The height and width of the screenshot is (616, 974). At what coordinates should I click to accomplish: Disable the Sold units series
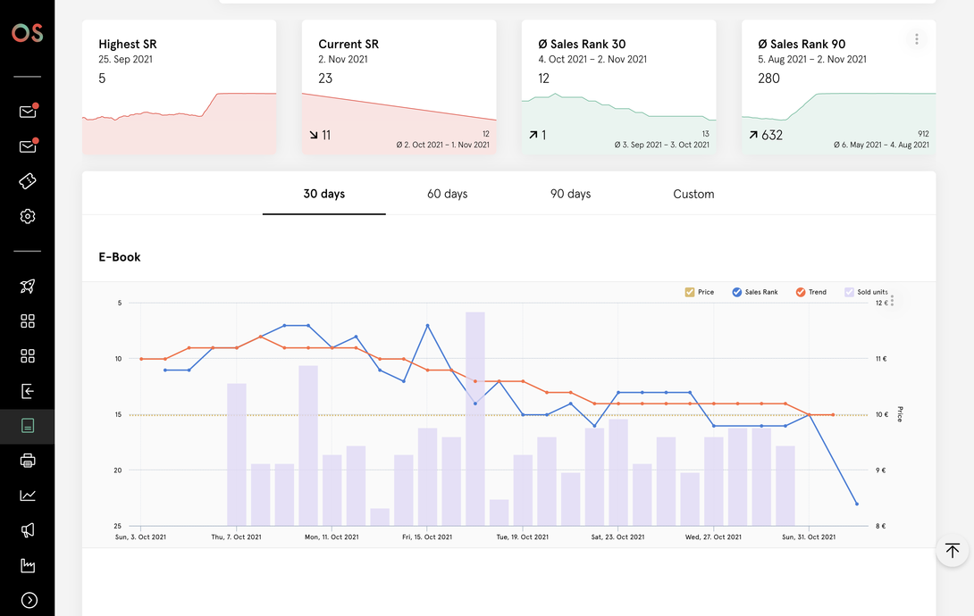tap(849, 292)
